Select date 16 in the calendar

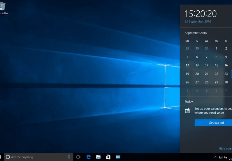(x=226, y=65)
